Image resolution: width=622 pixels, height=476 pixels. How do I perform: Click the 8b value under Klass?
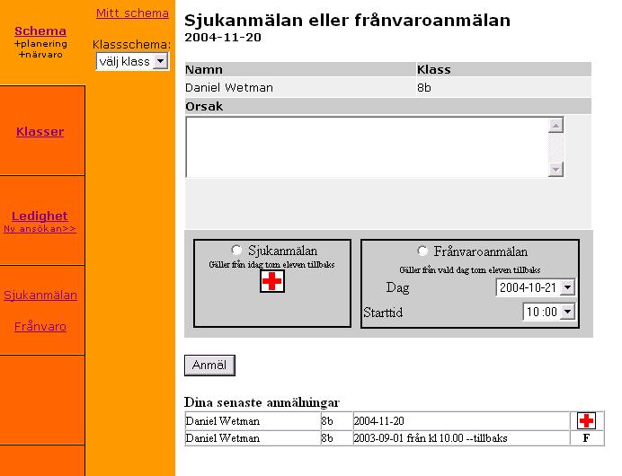[x=424, y=88]
